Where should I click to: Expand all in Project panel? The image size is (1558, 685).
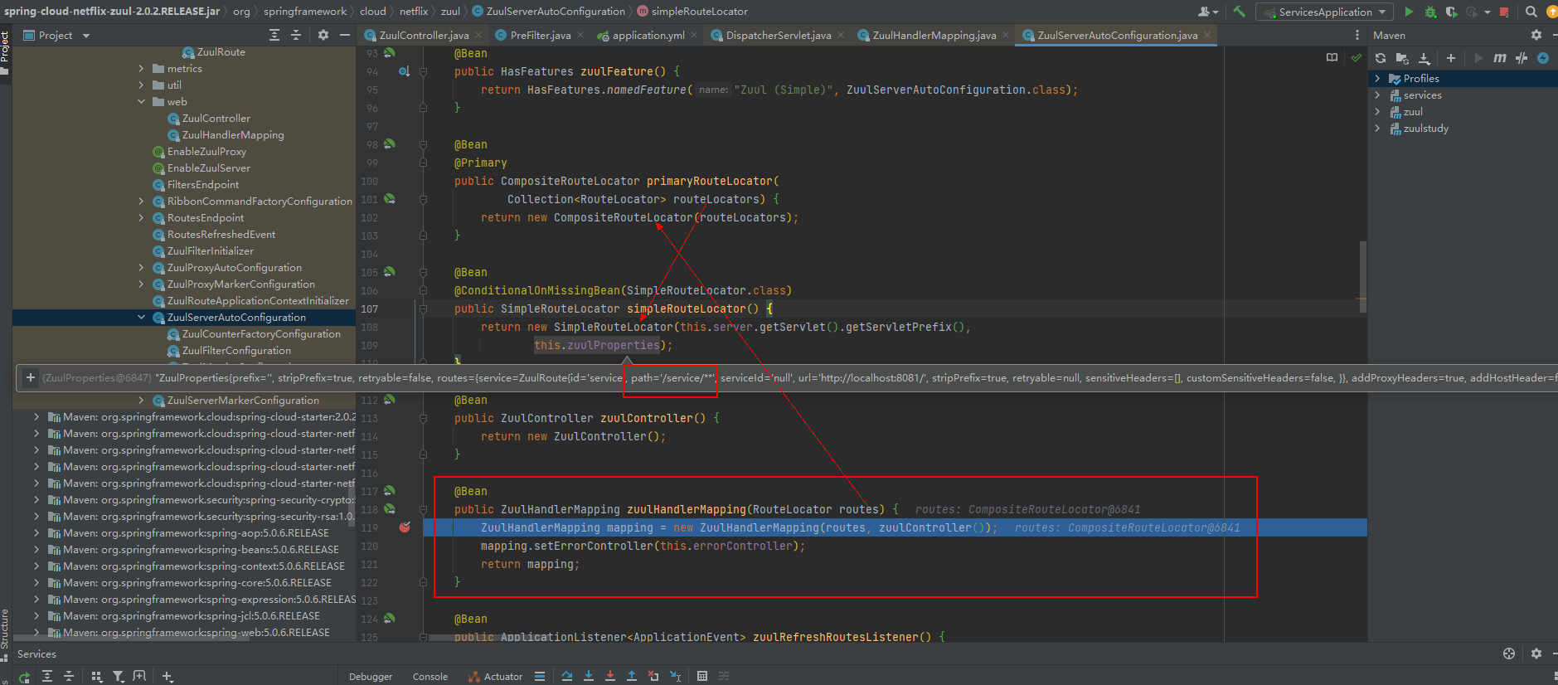274,35
